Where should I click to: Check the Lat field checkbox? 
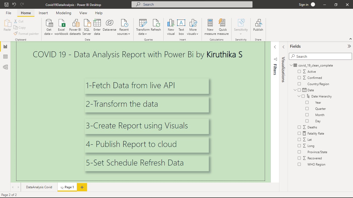pos(299,139)
